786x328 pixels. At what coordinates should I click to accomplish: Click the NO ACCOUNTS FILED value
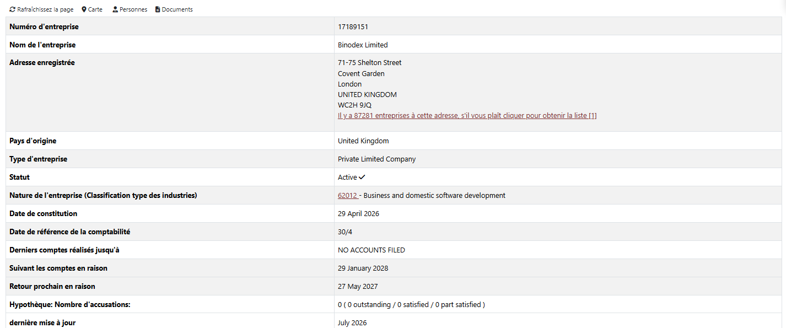372,250
